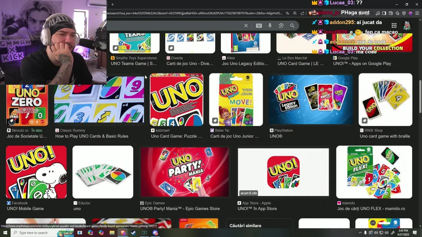Open the EduJoc 'uno' result link
This screenshot has height=237, width=422.
point(77,208)
